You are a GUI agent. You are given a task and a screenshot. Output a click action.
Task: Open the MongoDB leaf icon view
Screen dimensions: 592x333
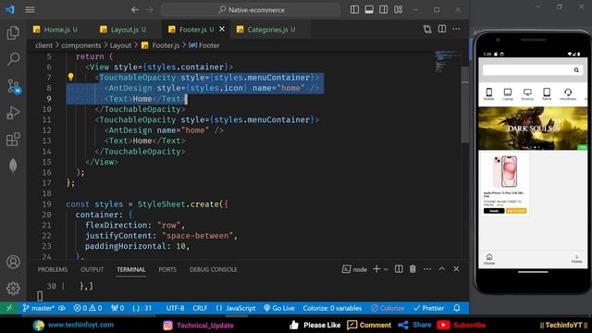[x=13, y=166]
